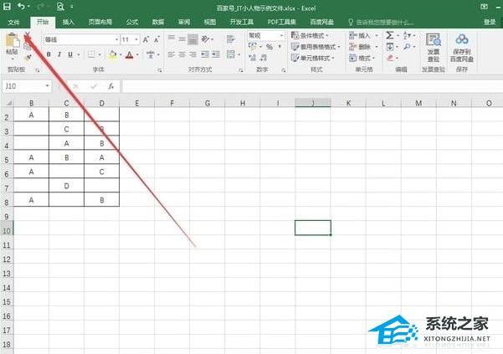Toggle Underline formatting
Viewport: 503px width, 354px height.
click(70, 54)
